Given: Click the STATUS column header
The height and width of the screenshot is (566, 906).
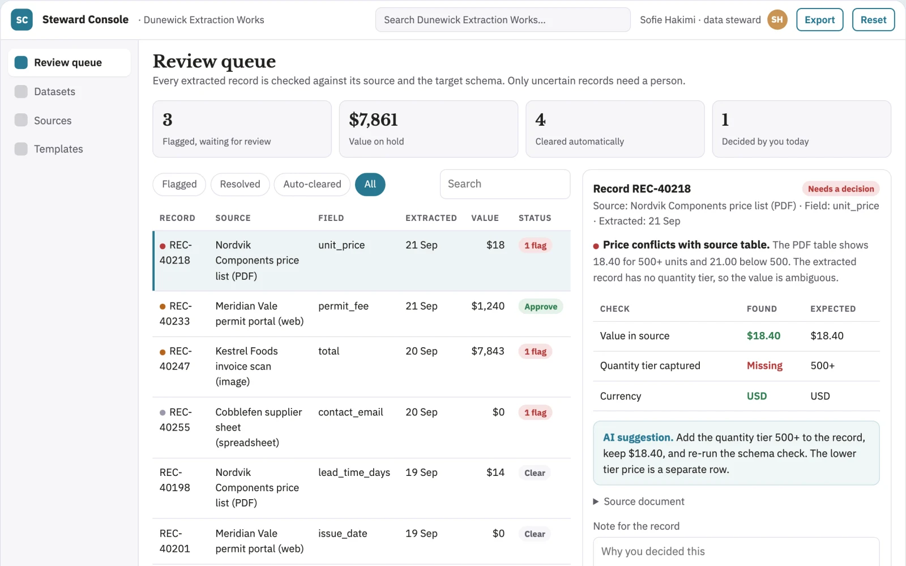Looking at the screenshot, I should [x=535, y=218].
